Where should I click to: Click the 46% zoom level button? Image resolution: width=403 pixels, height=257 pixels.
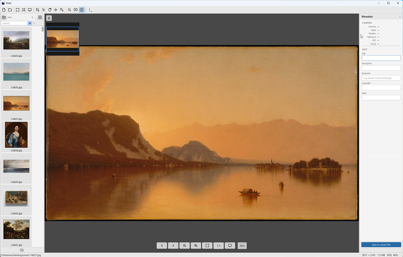242,246
